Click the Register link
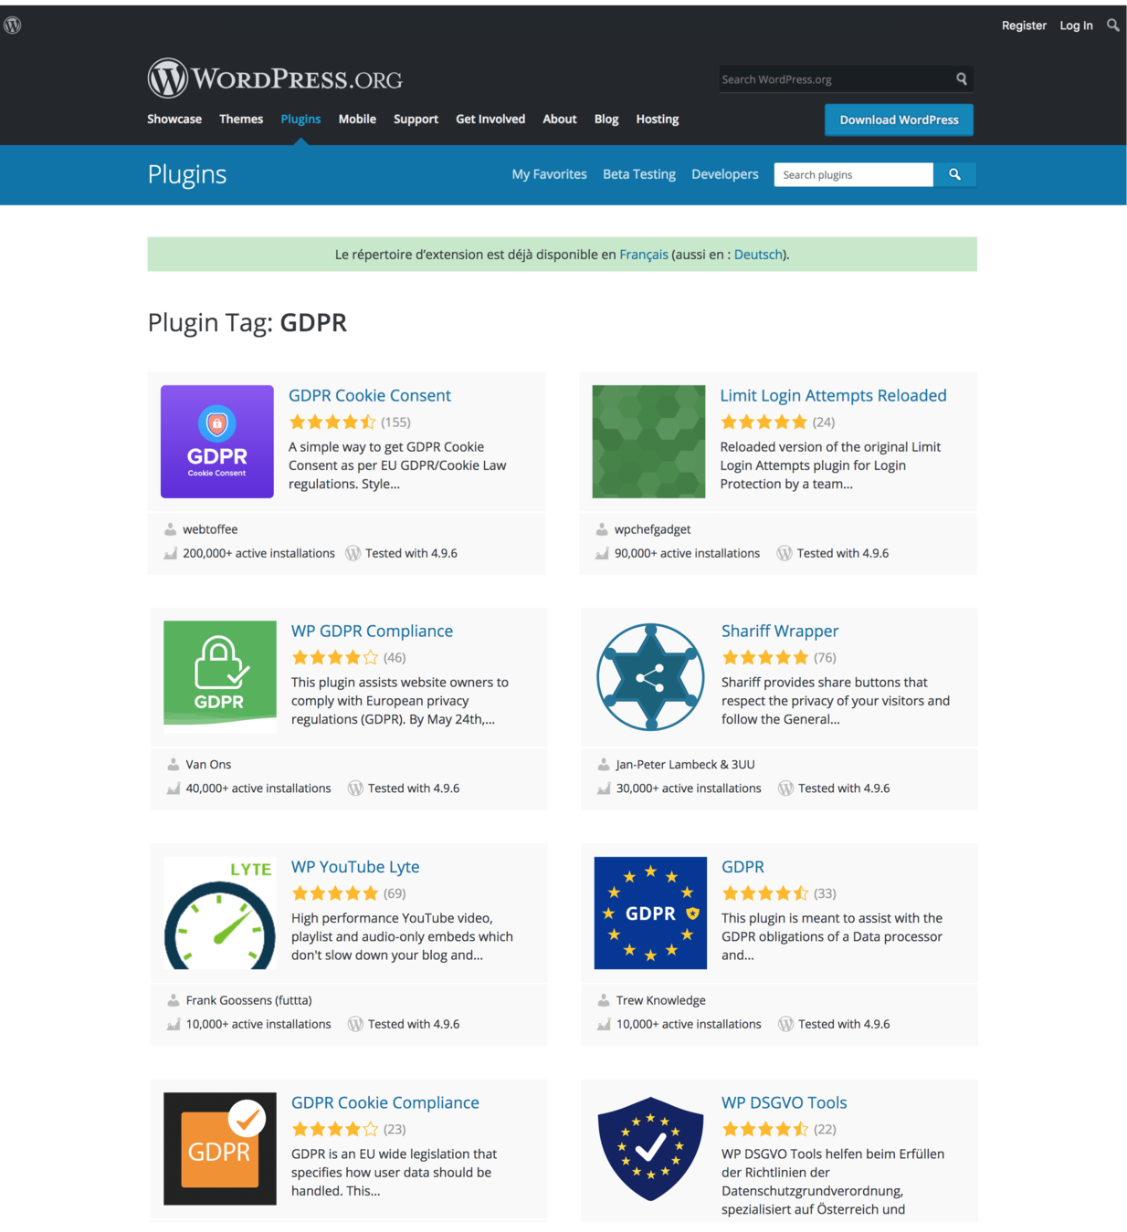 tap(1024, 26)
